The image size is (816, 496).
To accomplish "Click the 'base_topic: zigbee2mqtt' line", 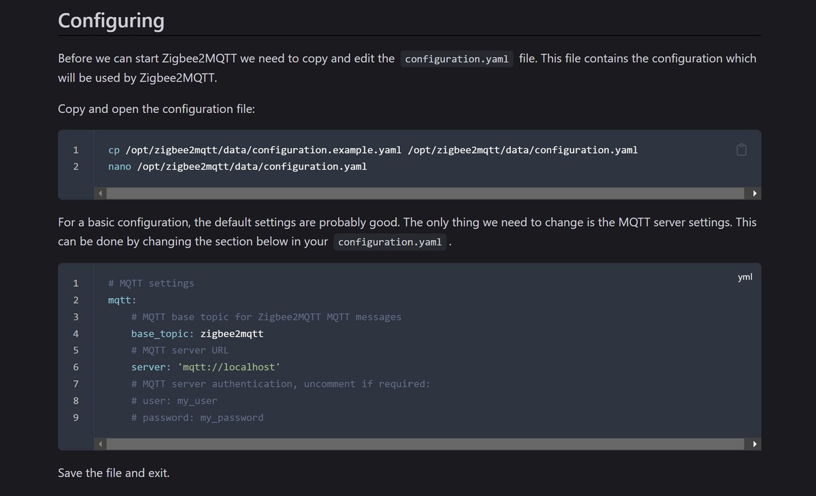I will pyautogui.click(x=197, y=334).
